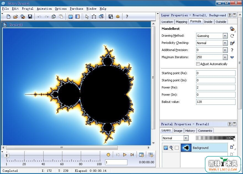Switch to the Comments tab
243x174 pixels.
(x=205, y=131)
